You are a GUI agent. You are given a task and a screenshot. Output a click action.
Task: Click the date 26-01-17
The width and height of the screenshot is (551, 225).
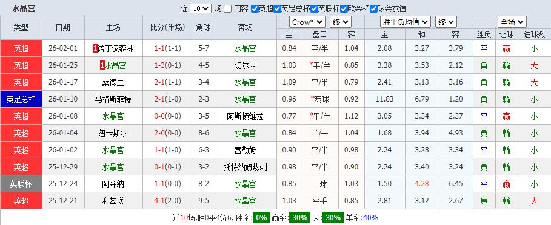[x=63, y=82]
